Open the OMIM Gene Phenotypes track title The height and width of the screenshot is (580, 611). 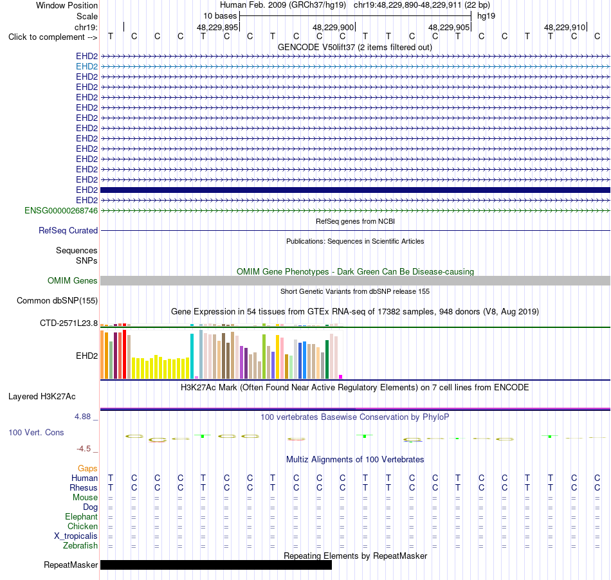pyautogui.click(x=355, y=271)
